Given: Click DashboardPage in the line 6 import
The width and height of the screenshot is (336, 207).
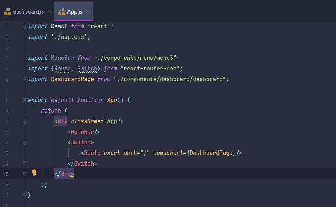Looking at the screenshot, I should point(72,79).
